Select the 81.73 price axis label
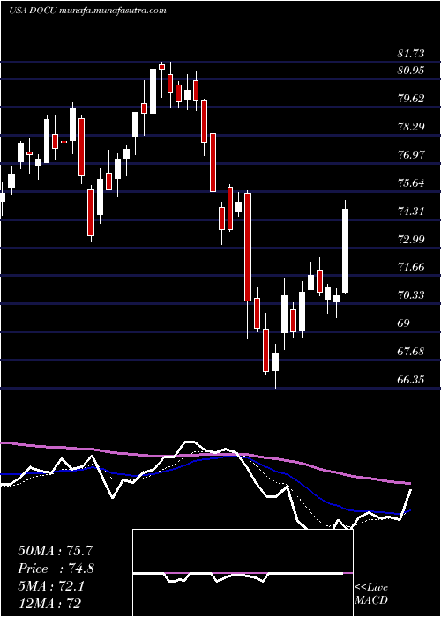 tap(411, 54)
